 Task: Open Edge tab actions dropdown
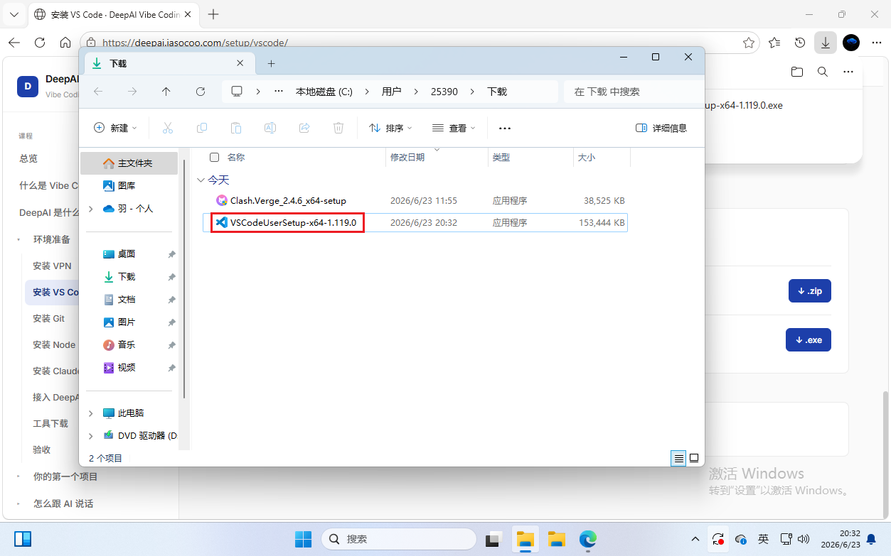click(14, 14)
